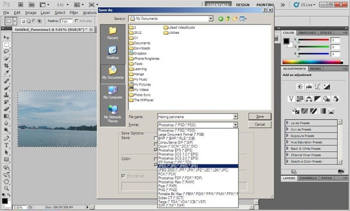The height and width of the screenshot is (211, 350).
Task: Show more workspaces chevron
Action: [x=283, y=5]
